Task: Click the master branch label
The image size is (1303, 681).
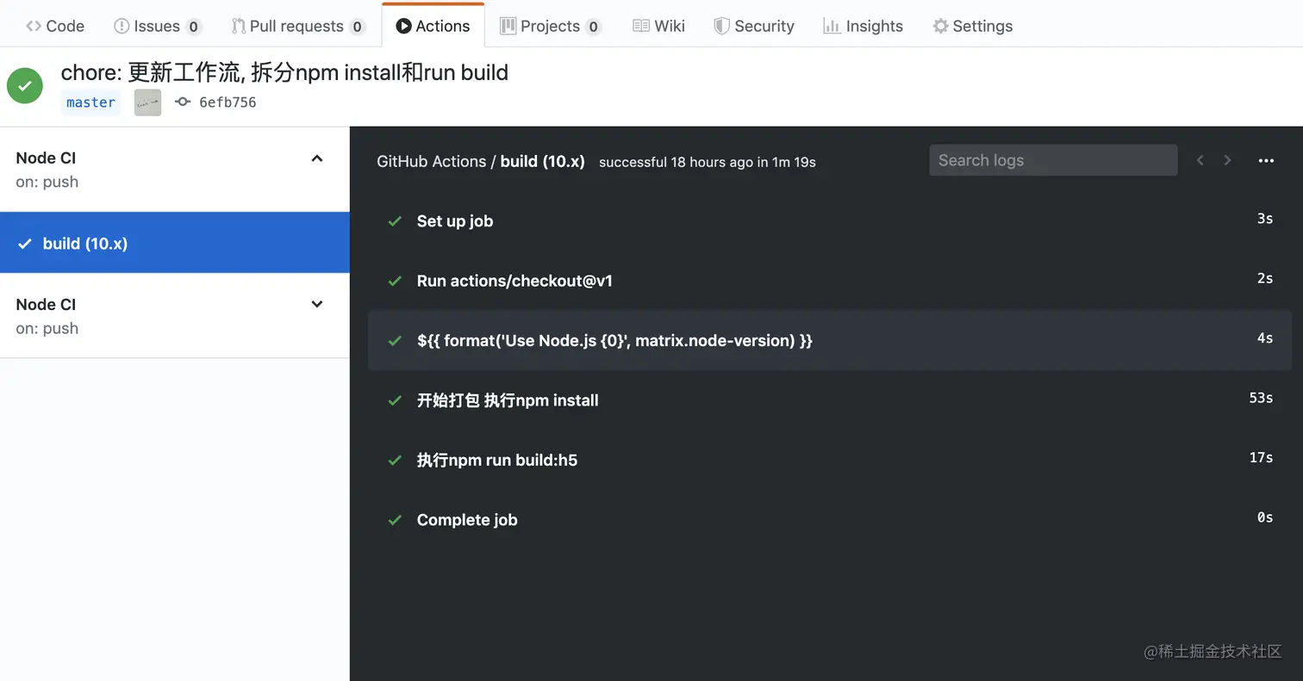Action: (x=90, y=102)
